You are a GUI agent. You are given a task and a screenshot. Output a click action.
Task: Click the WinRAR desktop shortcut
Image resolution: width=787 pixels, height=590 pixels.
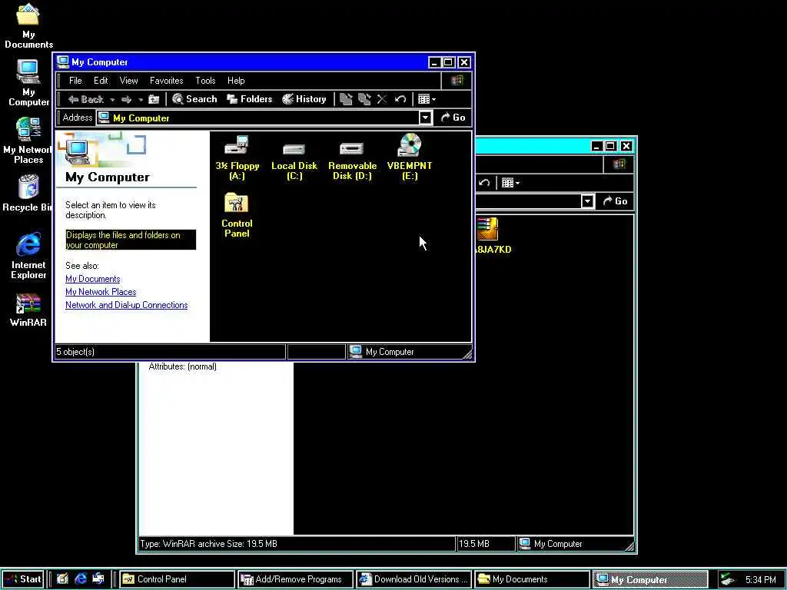point(28,310)
